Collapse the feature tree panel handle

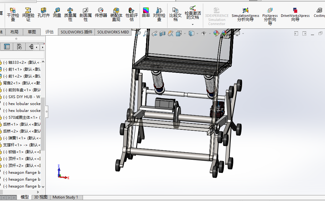tap(47, 112)
